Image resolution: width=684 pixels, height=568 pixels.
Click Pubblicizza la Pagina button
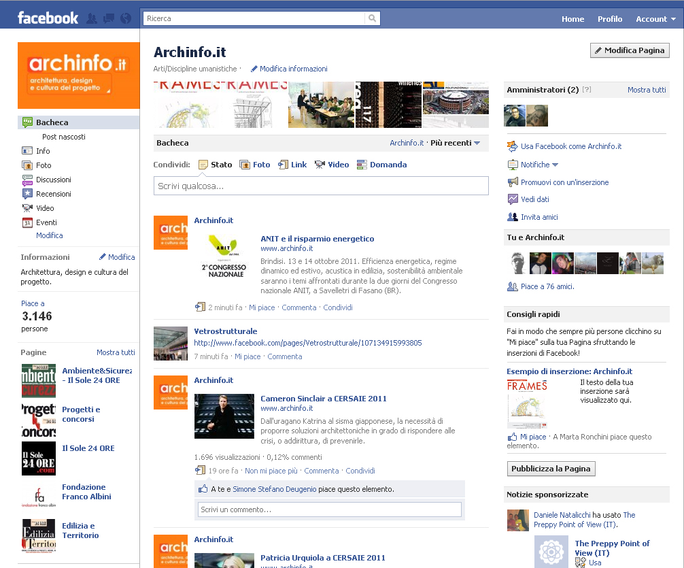551,469
